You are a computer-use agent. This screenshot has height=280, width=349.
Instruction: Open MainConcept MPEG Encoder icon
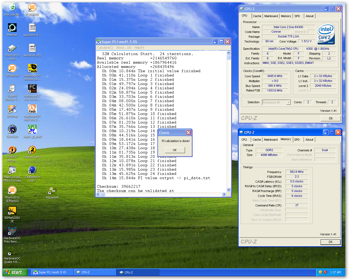click(x=12, y=174)
